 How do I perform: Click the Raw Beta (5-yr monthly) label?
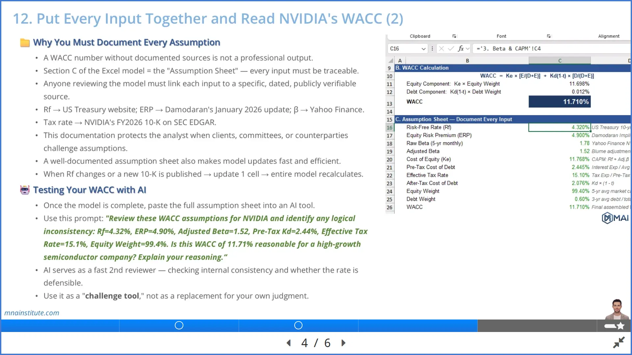434,143
